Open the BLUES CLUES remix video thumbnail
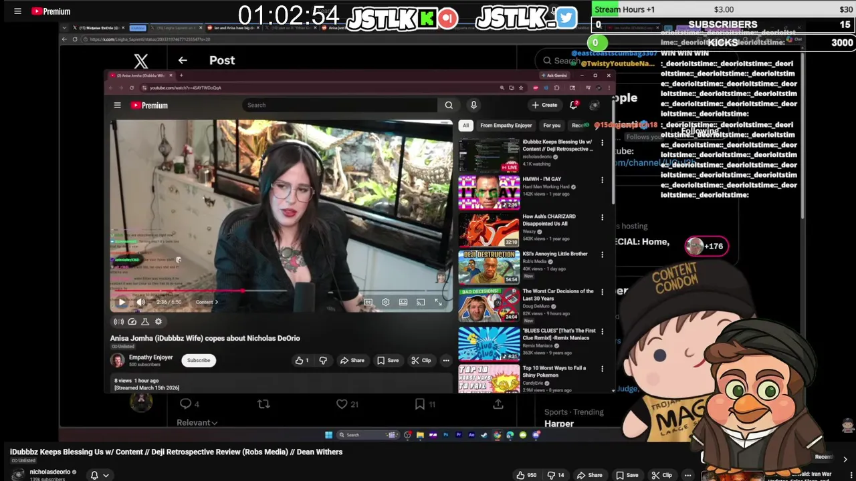Screen dimensions: 856x481 pyautogui.click(x=489, y=343)
